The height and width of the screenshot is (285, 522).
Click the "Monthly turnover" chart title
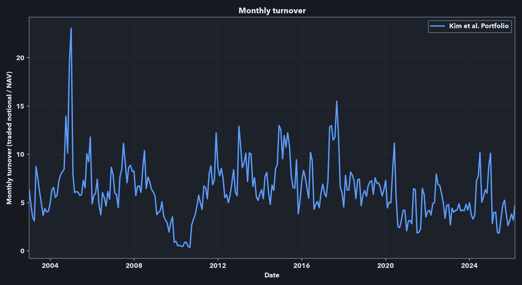click(x=272, y=10)
